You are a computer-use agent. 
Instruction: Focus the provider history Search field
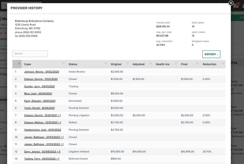[x=30, y=54]
